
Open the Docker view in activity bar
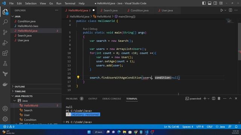[x=5, y=84]
